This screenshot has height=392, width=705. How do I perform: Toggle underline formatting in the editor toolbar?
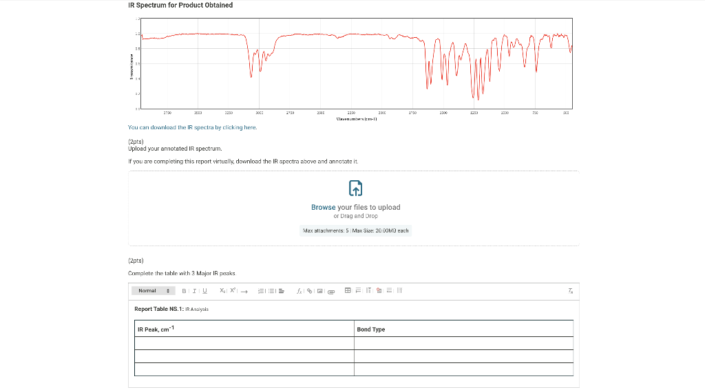coord(204,291)
